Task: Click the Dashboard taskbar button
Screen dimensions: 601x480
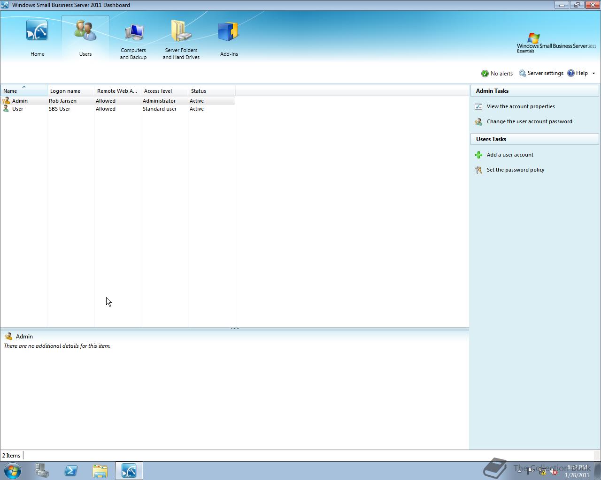Action: point(129,471)
